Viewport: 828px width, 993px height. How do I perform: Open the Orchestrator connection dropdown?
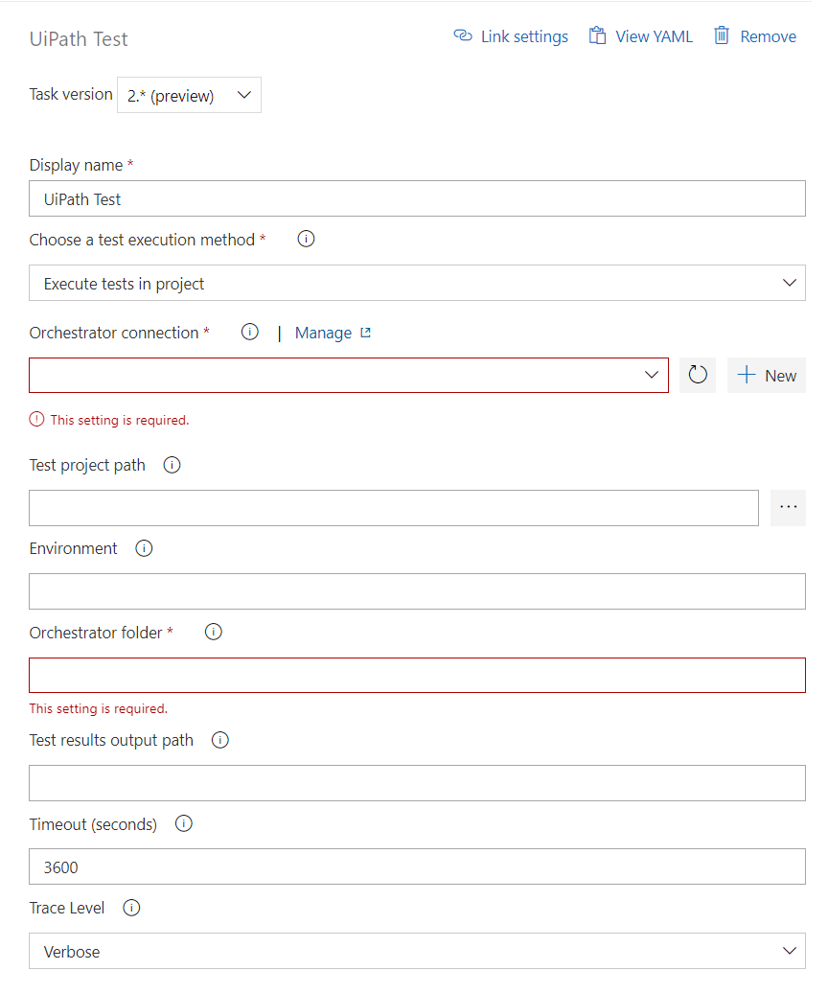point(349,375)
